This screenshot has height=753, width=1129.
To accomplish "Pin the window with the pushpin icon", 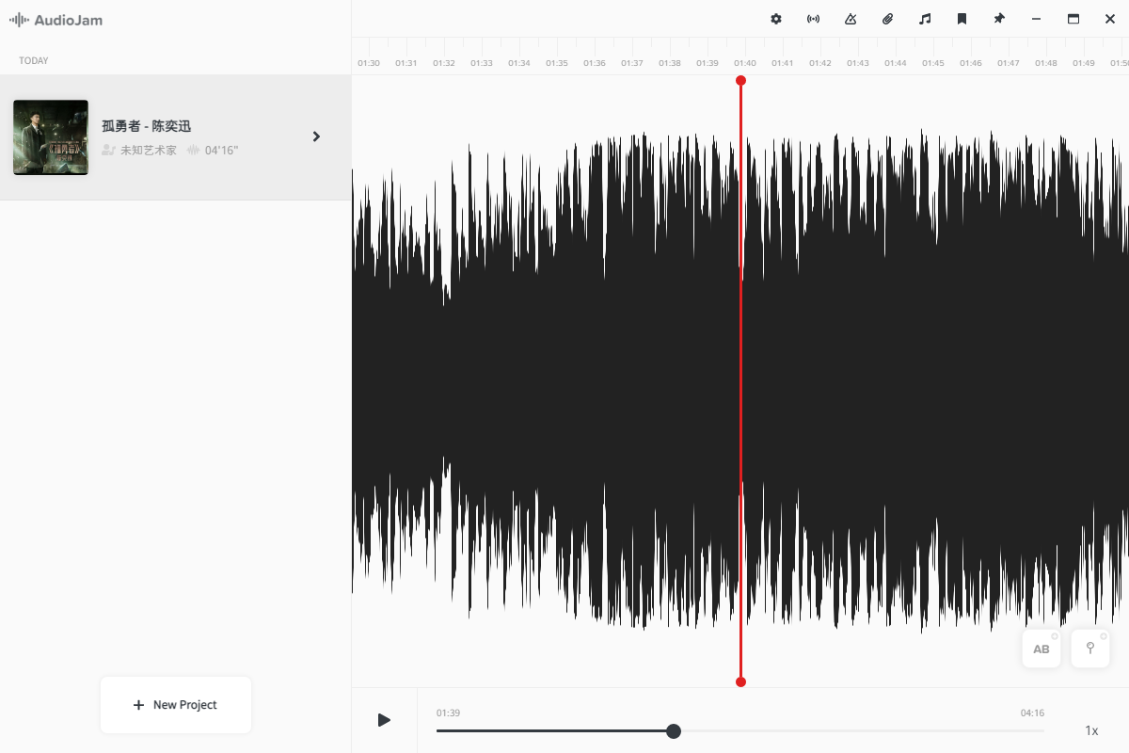I will 999,19.
